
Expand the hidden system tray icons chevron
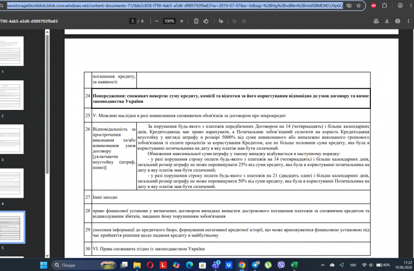[x=323, y=265]
